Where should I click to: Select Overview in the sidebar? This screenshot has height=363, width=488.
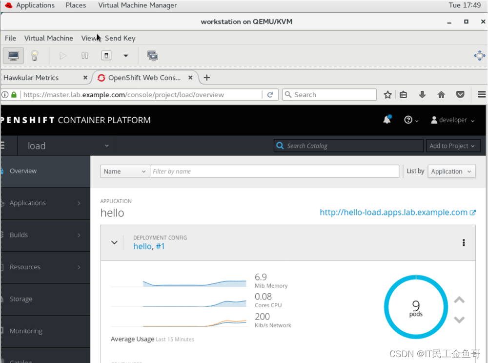click(45, 171)
